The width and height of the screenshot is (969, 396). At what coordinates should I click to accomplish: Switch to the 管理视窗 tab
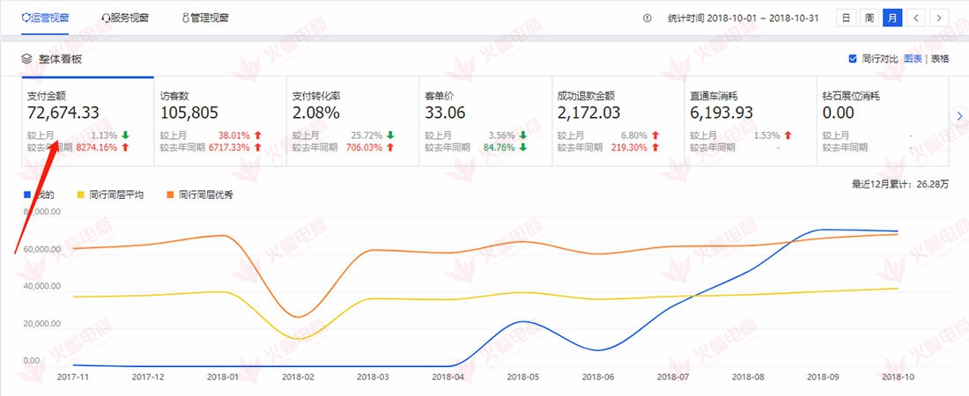point(204,18)
